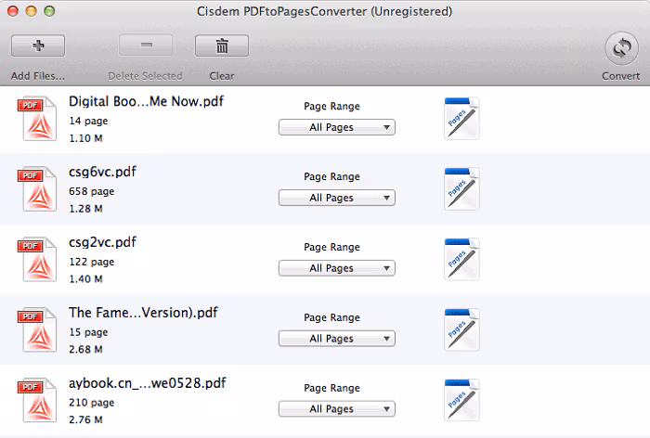Image resolution: width=650 pixels, height=438 pixels.
Task: Click the '14 page' count text
Action: point(89,121)
